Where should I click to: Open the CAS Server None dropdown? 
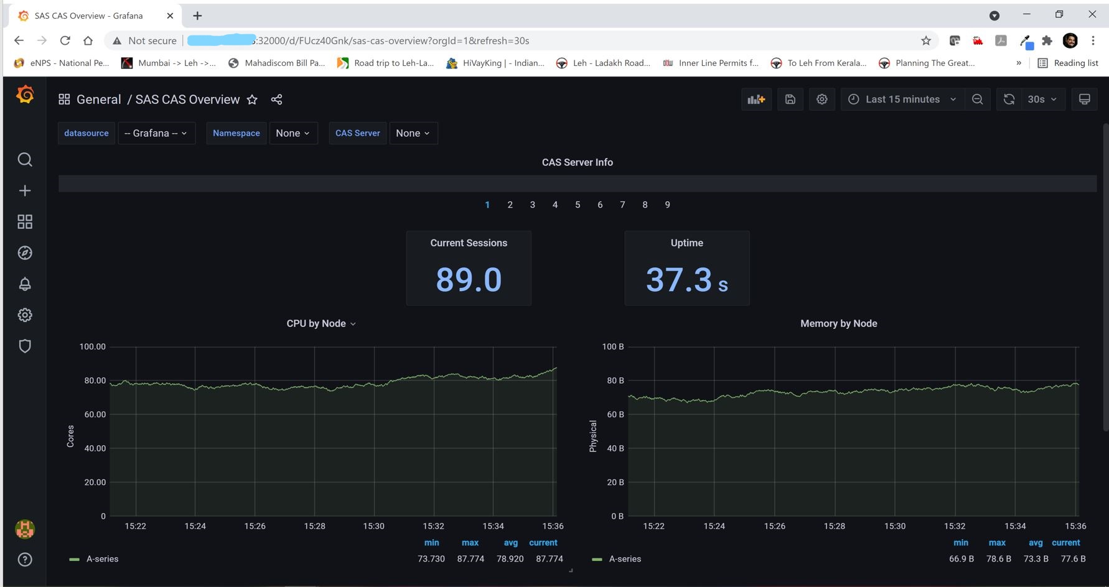pyautogui.click(x=413, y=133)
